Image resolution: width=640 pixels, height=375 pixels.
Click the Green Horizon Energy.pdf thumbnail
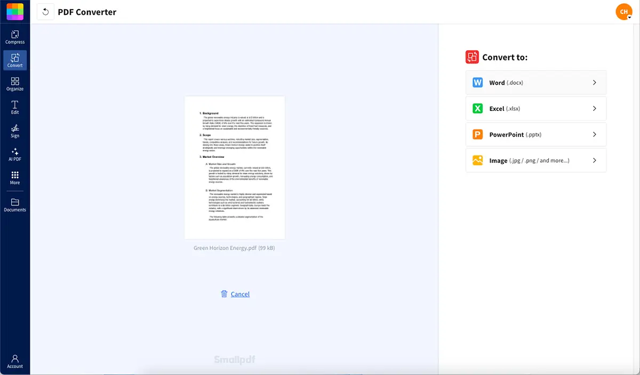pos(235,167)
